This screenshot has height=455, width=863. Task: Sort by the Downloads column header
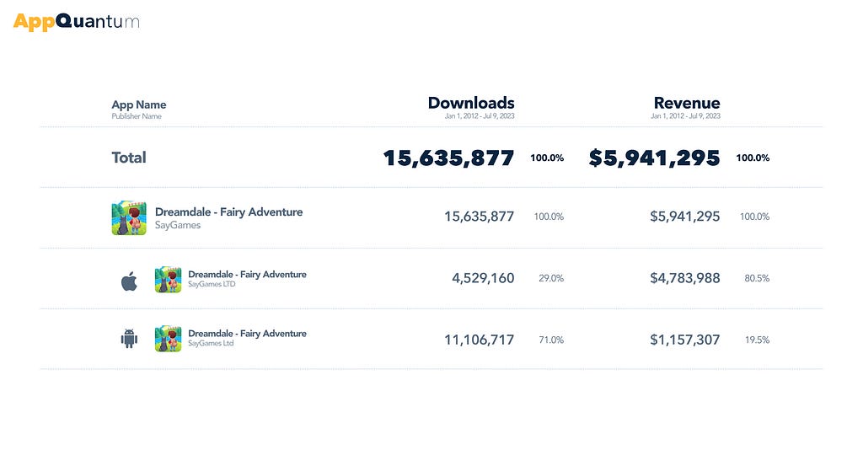click(471, 103)
